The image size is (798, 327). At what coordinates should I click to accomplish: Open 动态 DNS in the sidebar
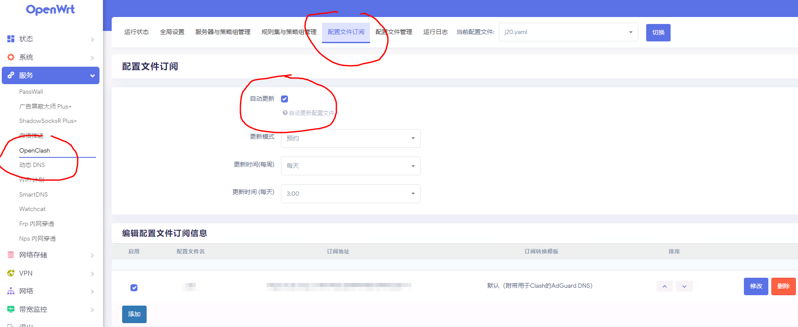click(x=32, y=165)
